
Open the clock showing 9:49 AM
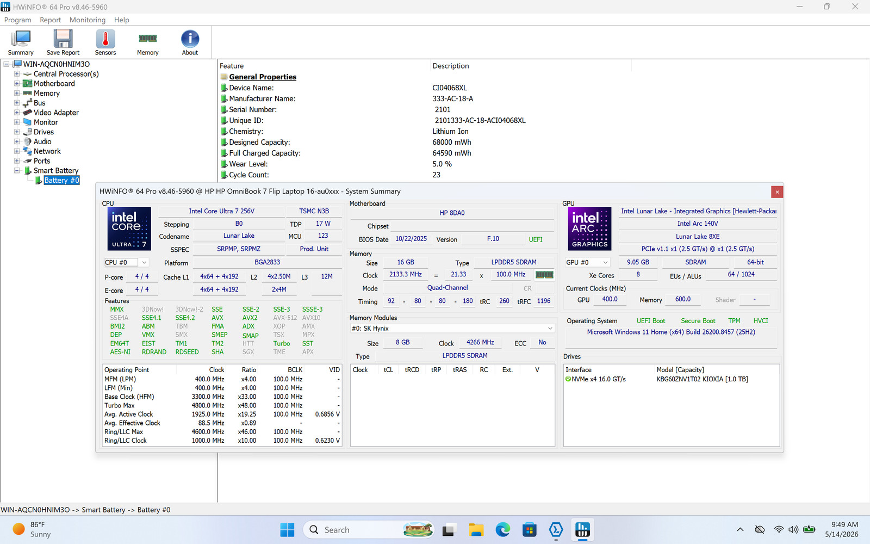(x=842, y=530)
